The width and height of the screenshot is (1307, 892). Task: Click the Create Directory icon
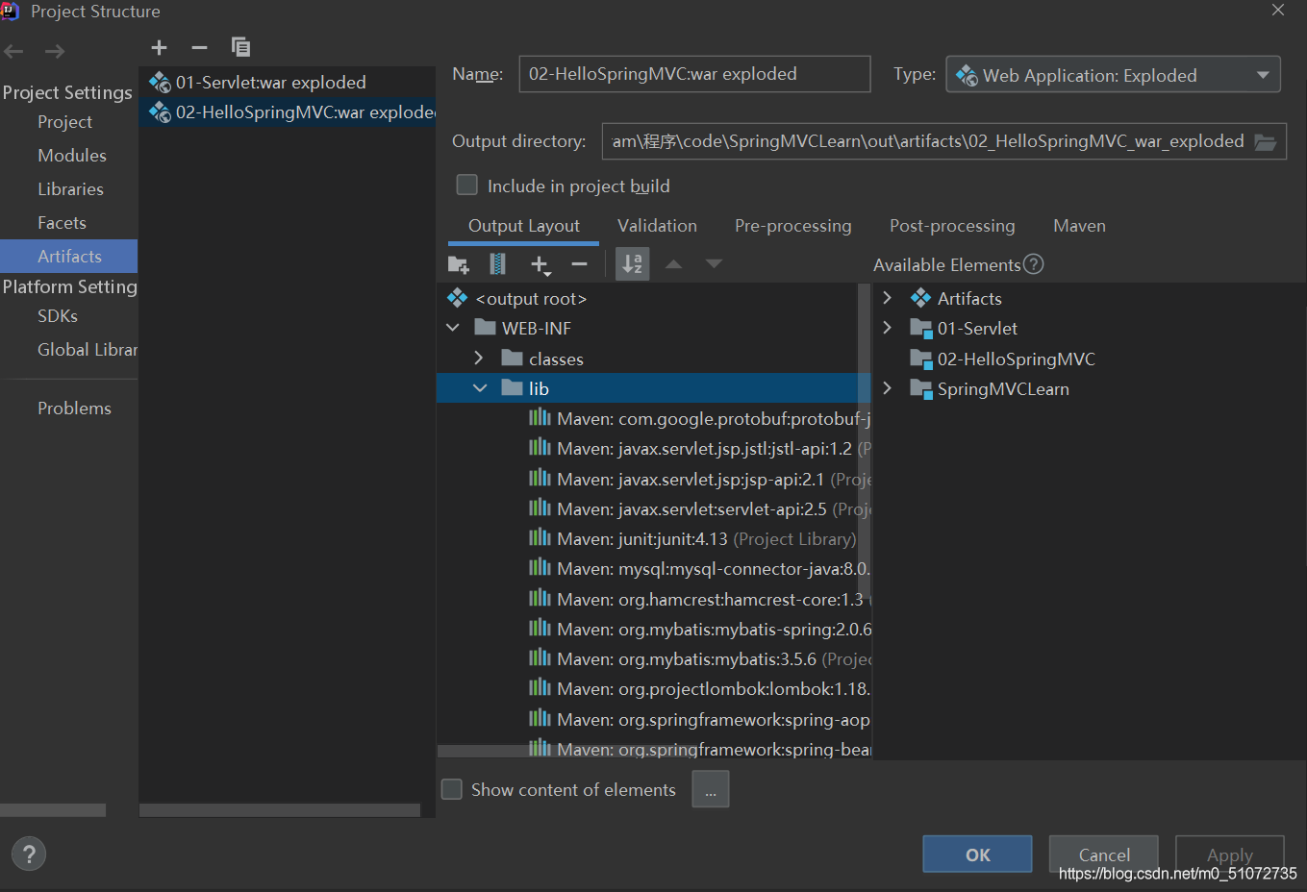459,264
